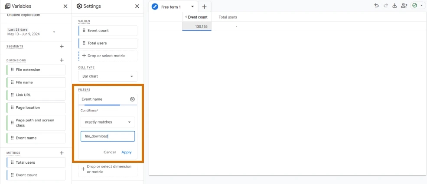The height and width of the screenshot is (184, 427).
Task: Click Drop or select dimension or metric box
Action: [108, 169]
